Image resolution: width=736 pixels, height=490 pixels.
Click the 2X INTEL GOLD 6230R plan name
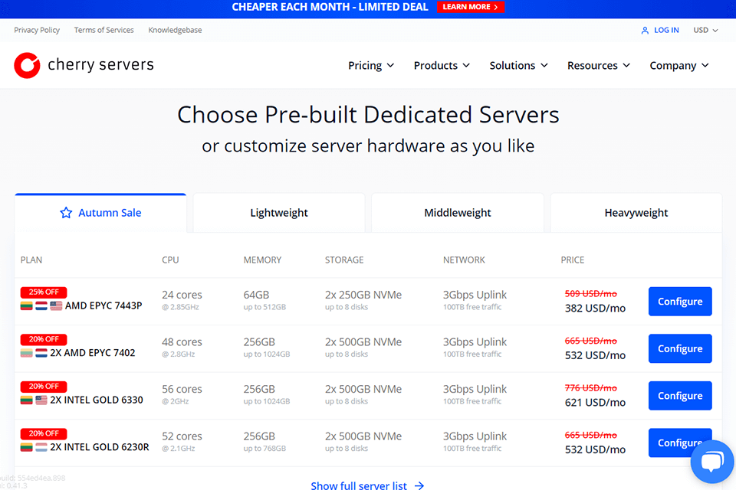pos(100,447)
